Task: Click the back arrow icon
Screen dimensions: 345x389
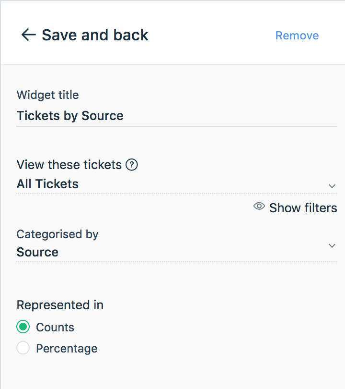Action: tap(28, 35)
